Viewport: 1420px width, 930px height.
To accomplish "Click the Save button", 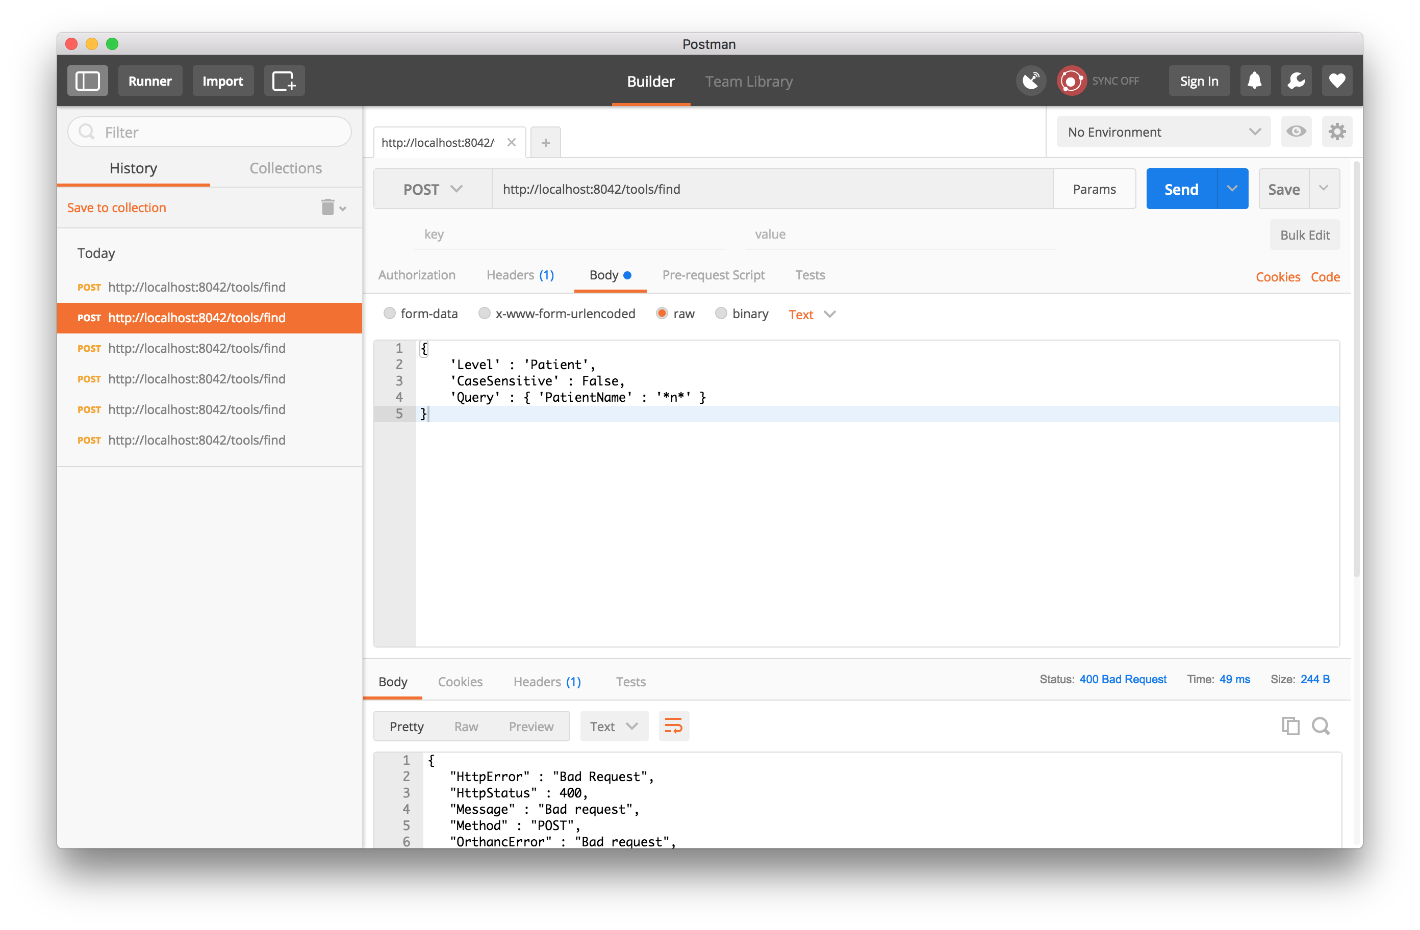I will point(1284,189).
